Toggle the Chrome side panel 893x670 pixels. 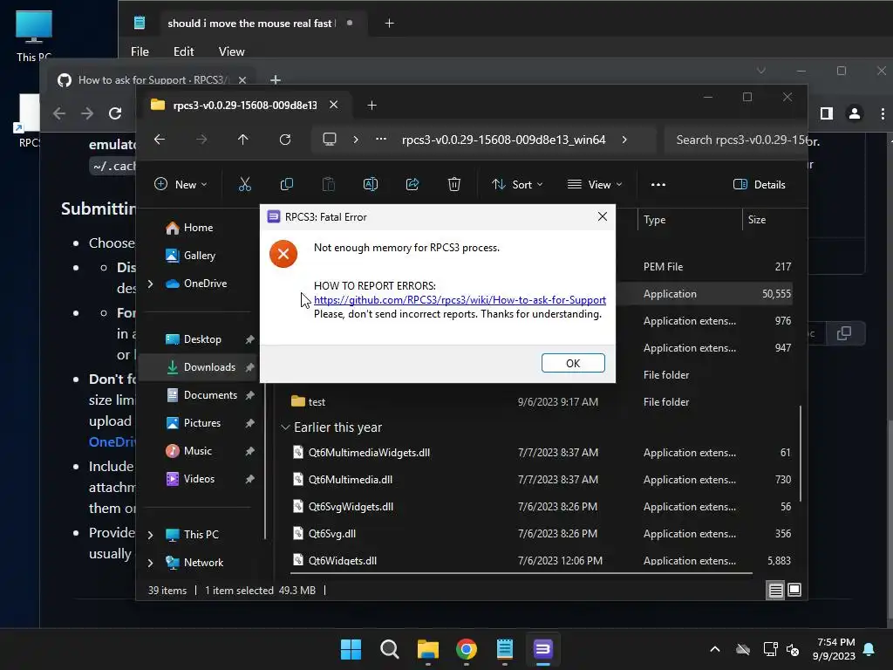click(x=827, y=113)
